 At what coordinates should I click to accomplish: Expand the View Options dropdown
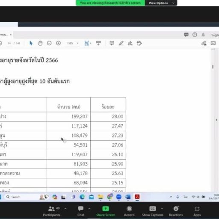pos(161,3)
